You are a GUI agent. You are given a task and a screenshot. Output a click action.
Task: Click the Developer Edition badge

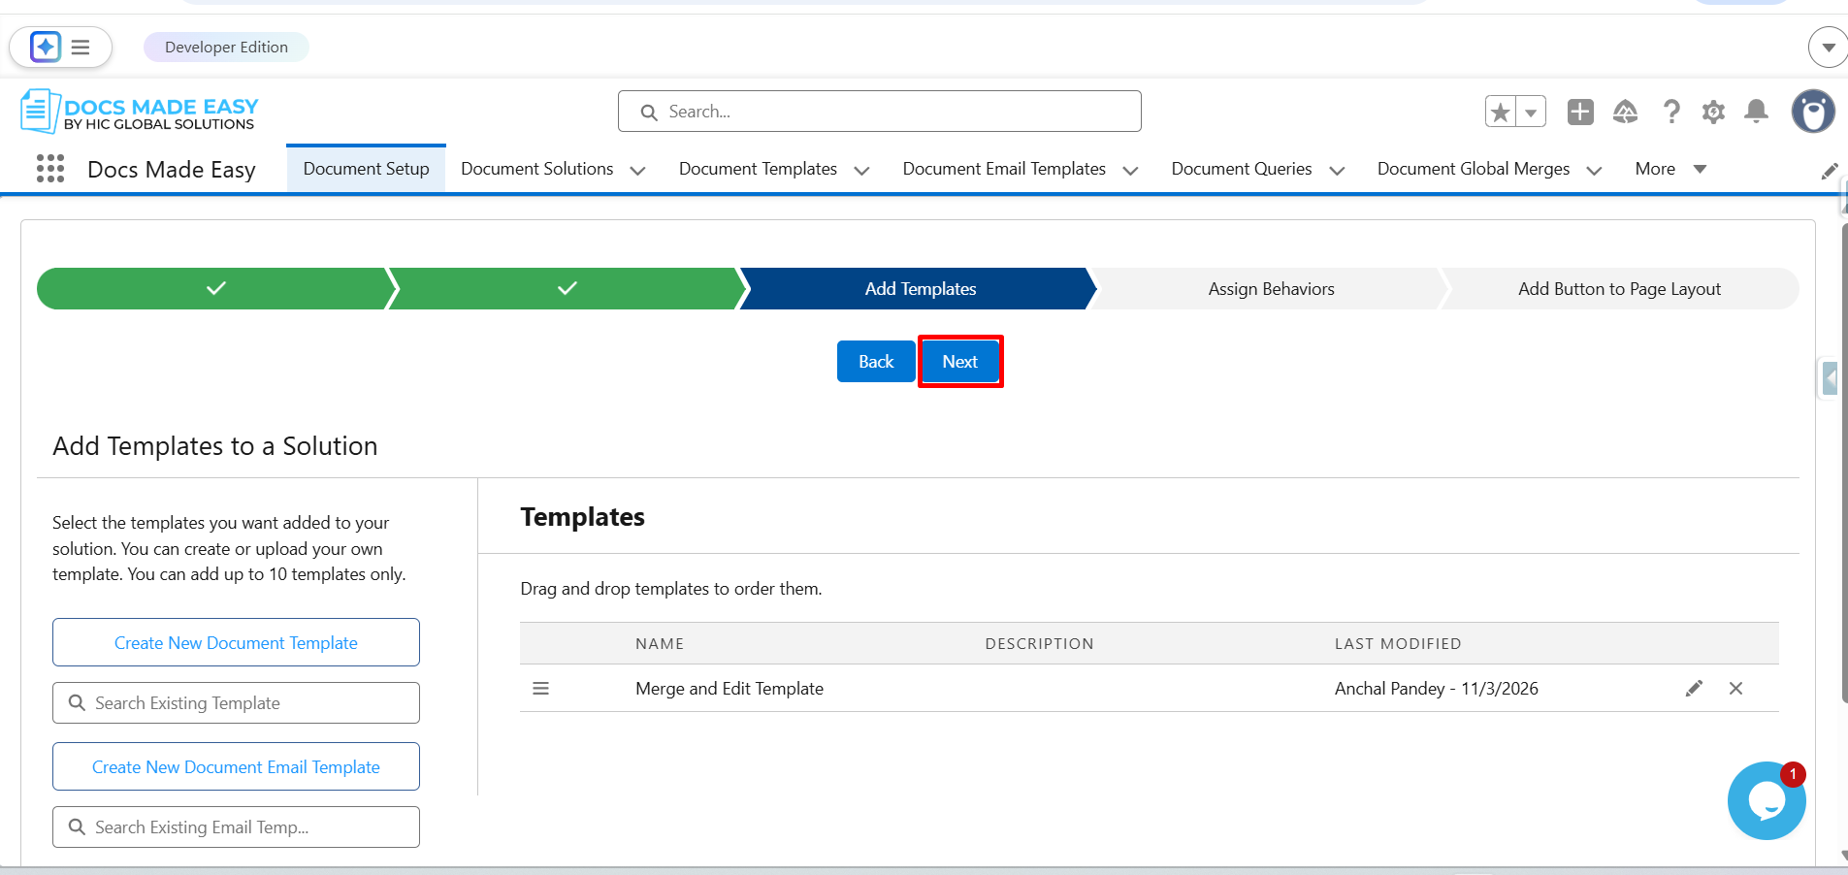(x=226, y=47)
